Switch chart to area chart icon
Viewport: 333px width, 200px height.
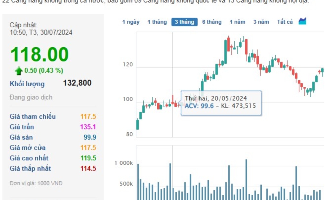pos(303,22)
